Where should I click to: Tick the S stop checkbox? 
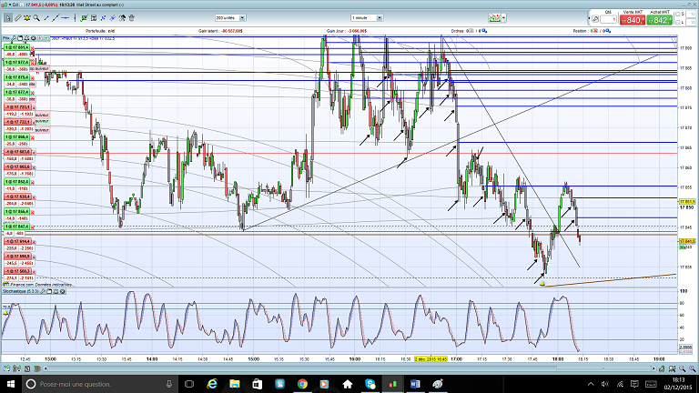677,15
